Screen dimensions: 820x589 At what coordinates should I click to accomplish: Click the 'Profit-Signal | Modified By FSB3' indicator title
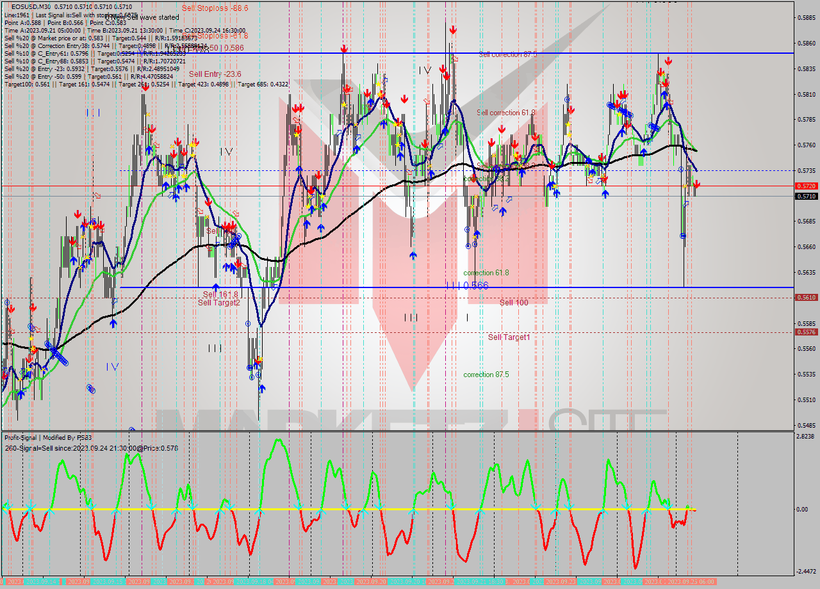tap(49, 438)
